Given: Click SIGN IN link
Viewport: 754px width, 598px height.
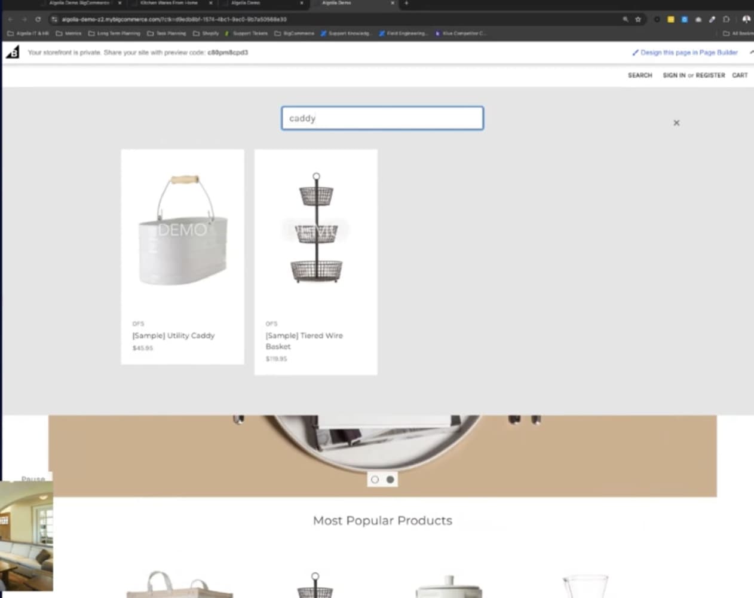Looking at the screenshot, I should click(x=674, y=75).
